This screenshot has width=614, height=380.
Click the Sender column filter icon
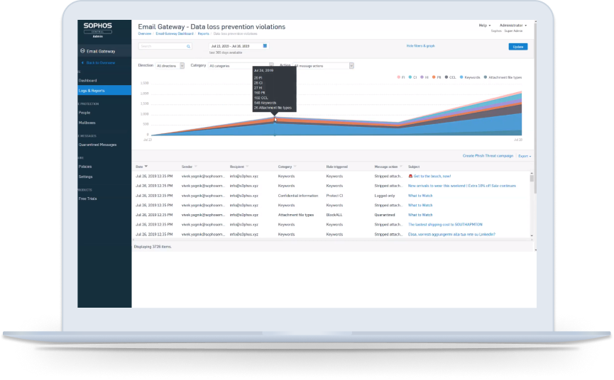click(197, 167)
